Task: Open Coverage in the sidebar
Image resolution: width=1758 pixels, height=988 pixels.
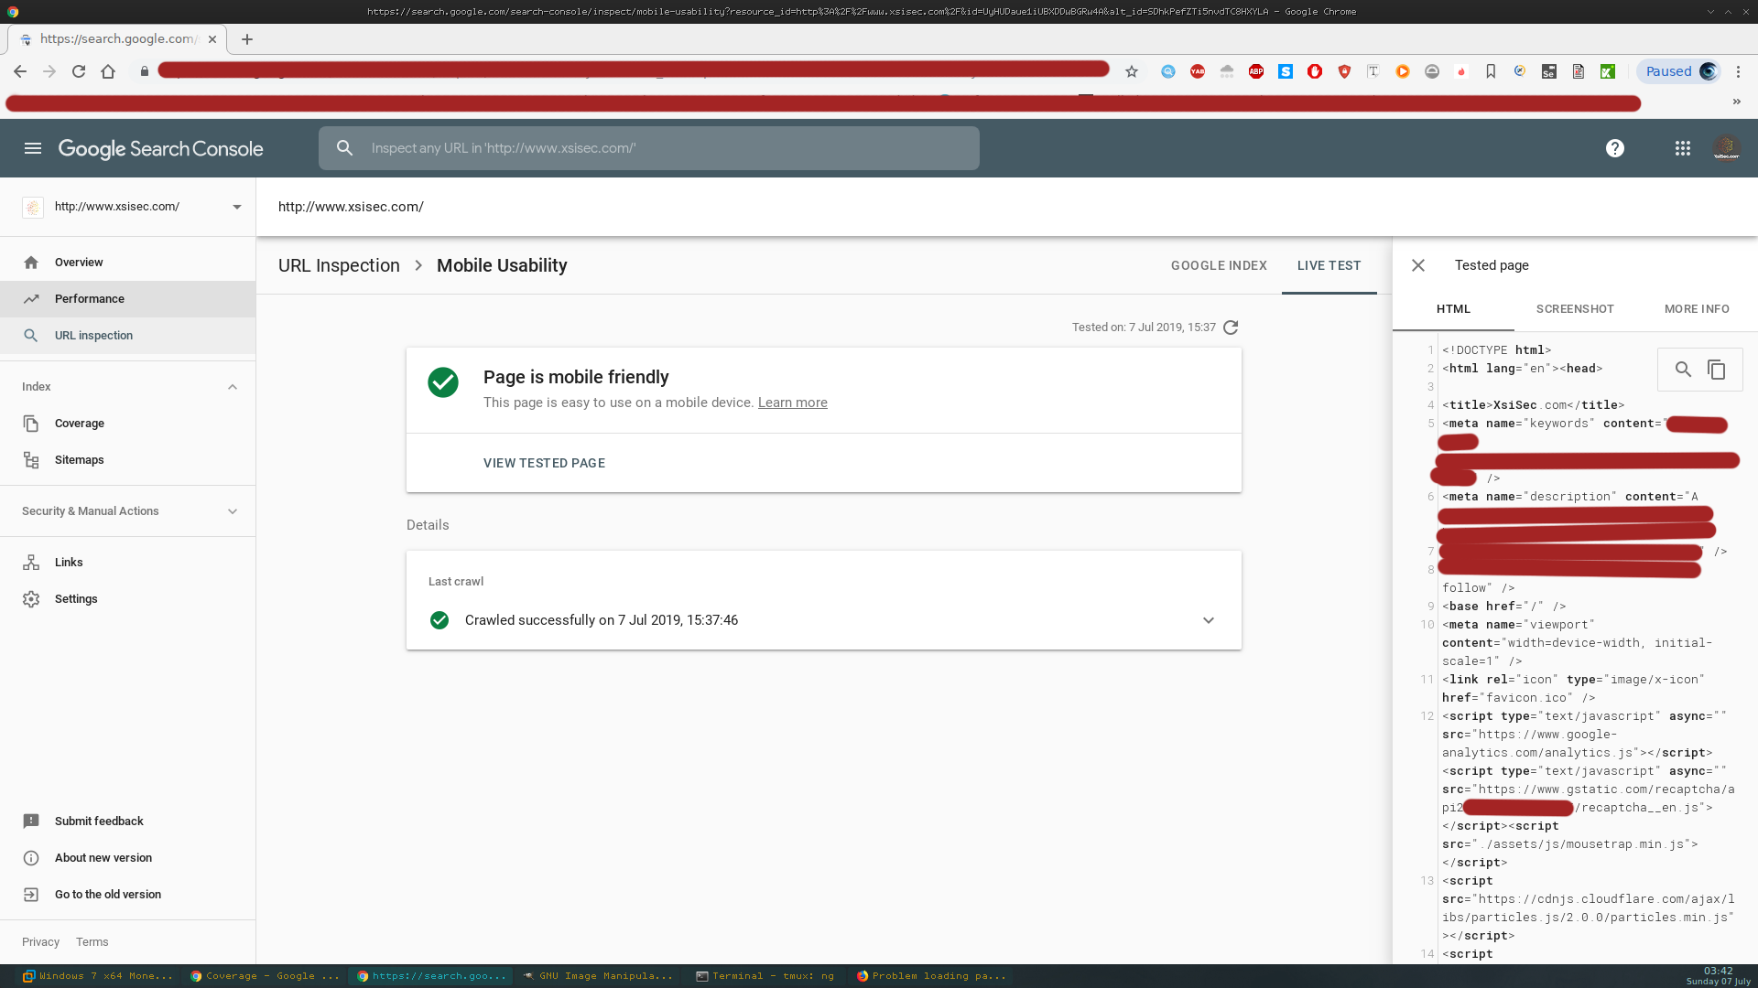Action: pos(128,424)
